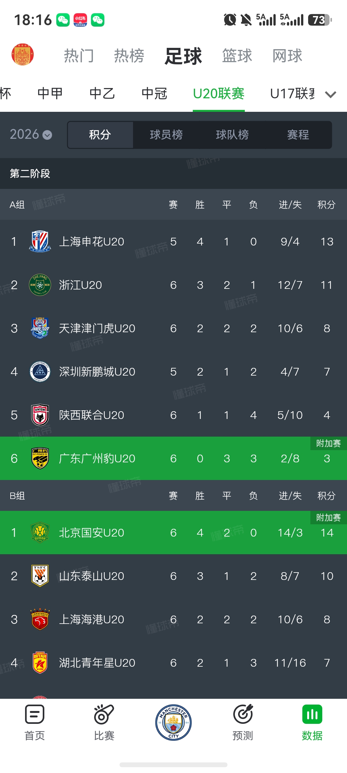
Task: Tap the 首页 home icon
Action: point(35,714)
